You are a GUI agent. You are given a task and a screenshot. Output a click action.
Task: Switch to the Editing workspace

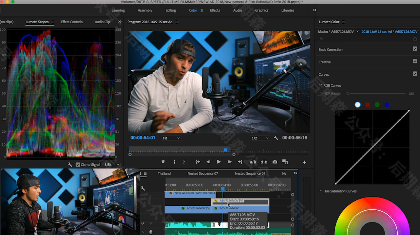[171, 10]
